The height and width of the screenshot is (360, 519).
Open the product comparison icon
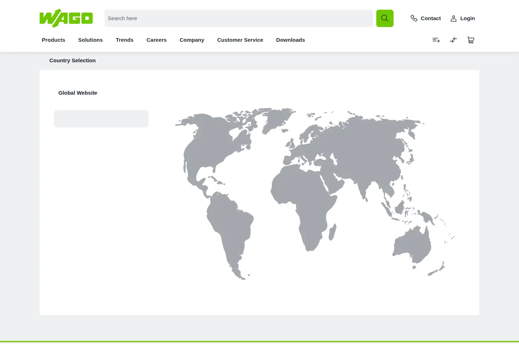[453, 40]
